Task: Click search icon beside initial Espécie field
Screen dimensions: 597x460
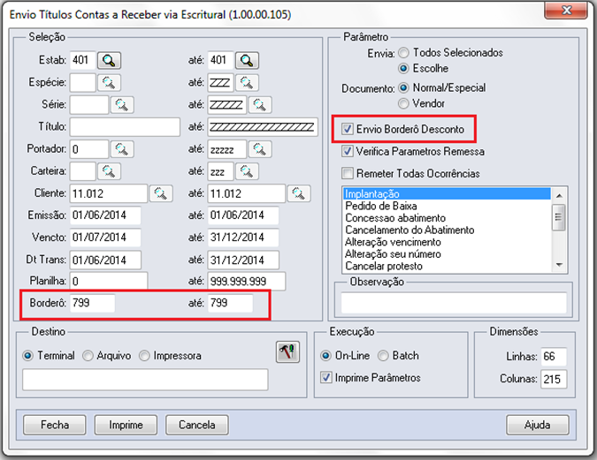Action: [x=109, y=82]
